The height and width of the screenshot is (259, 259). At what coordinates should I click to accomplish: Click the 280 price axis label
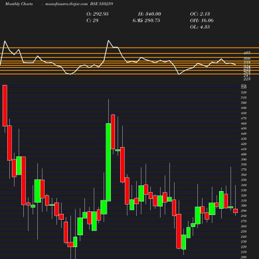click(x=243, y=216)
